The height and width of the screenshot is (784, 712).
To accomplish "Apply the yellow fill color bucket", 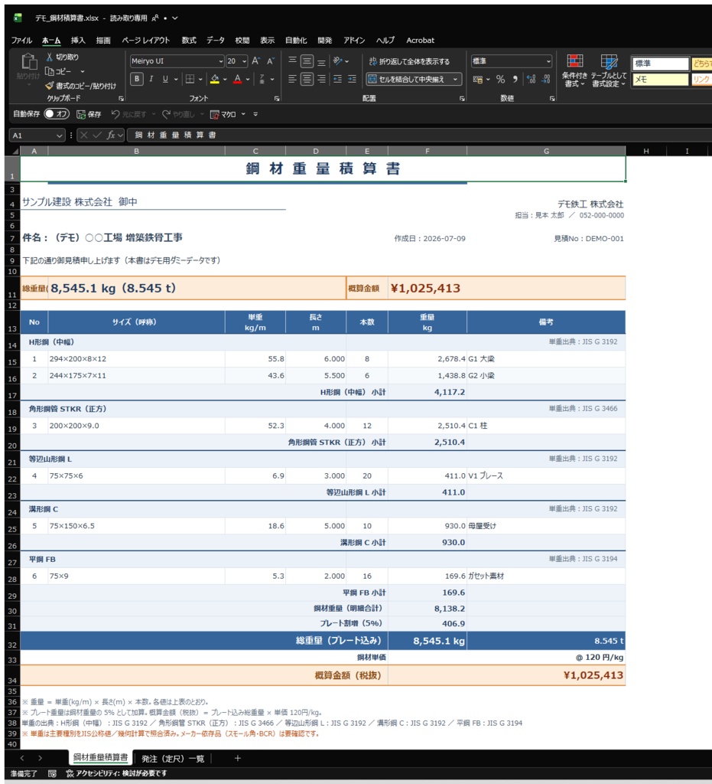I will (x=215, y=79).
